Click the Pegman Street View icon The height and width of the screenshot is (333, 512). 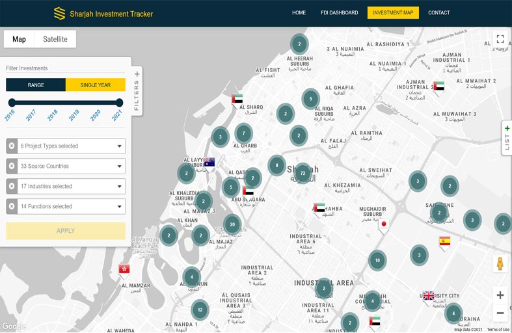500,264
